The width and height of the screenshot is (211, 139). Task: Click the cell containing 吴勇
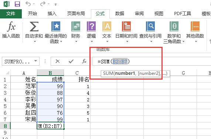pyautogui.click(x=24, y=106)
